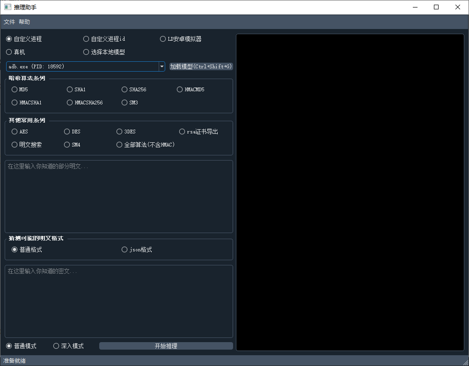This screenshot has height=366, width=469.
Task: Select the 普通模式 mode
Action: click(x=21, y=346)
